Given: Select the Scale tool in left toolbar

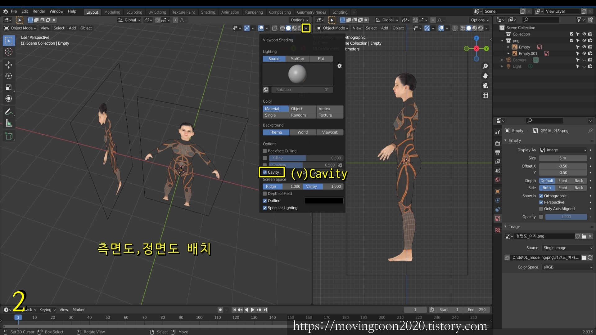Looking at the screenshot, I should click(x=9, y=87).
